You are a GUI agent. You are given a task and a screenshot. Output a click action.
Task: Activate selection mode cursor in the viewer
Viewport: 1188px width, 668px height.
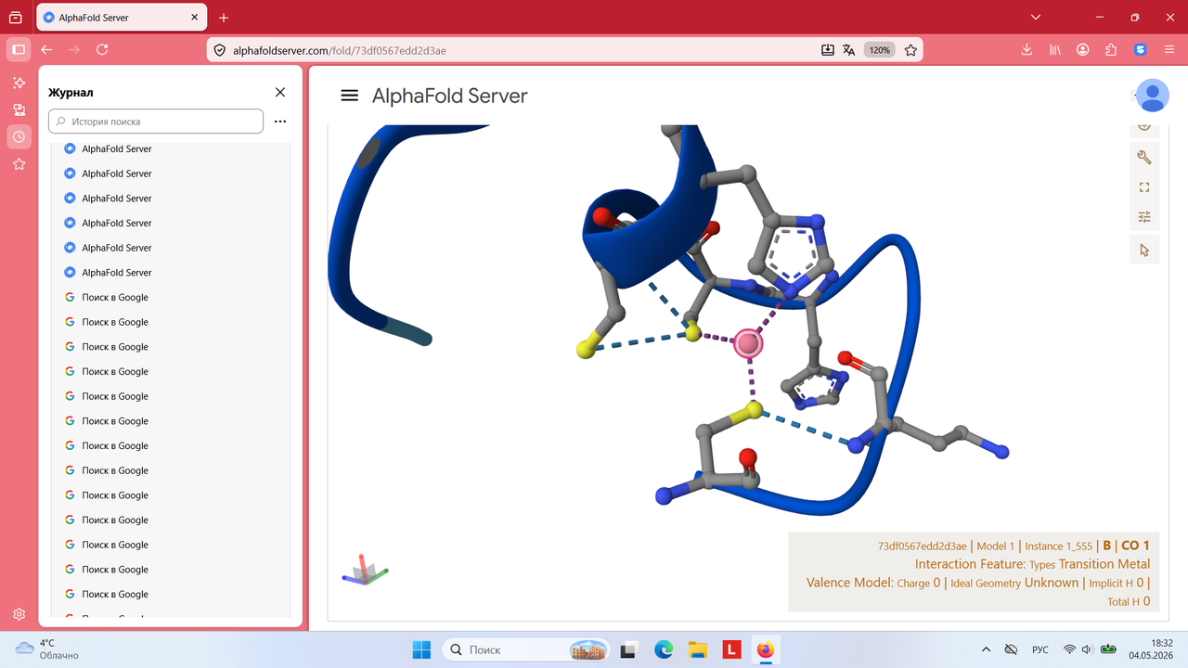(x=1144, y=250)
